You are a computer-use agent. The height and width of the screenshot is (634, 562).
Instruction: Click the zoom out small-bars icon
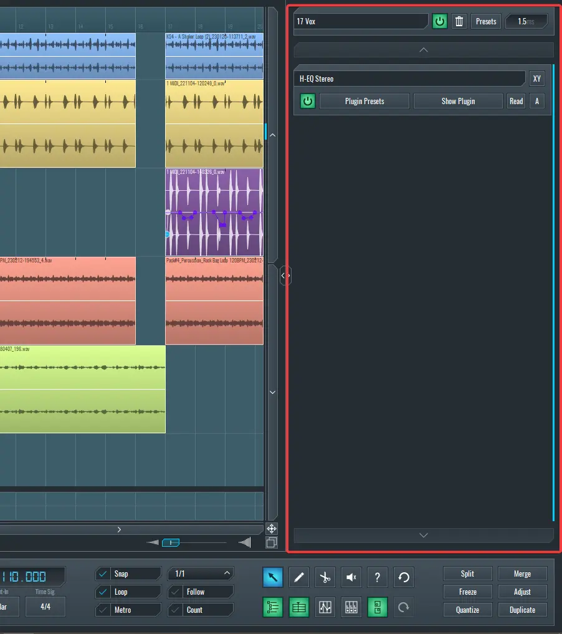click(152, 542)
